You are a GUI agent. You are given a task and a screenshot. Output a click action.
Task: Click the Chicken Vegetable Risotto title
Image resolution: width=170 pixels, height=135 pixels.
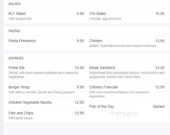[30, 102]
